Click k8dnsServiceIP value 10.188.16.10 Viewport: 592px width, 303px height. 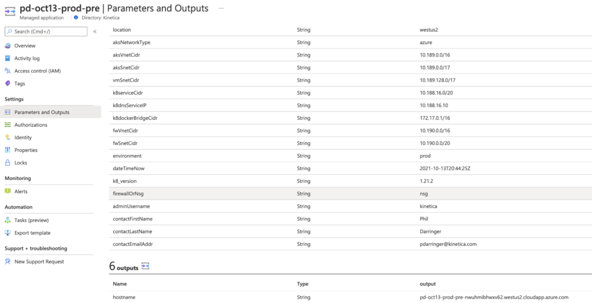tap(434, 105)
